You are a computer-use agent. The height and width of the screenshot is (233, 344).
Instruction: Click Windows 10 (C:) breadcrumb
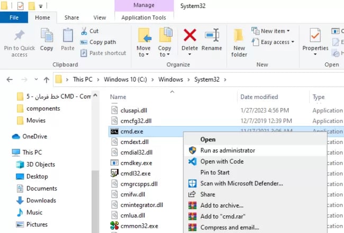(125, 79)
